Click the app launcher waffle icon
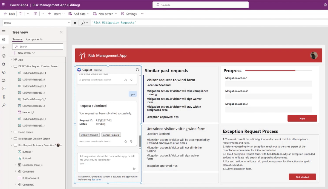This screenshot has width=328, height=189. [x=4, y=5]
